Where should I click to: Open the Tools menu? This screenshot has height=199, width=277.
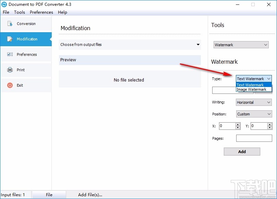(19, 12)
